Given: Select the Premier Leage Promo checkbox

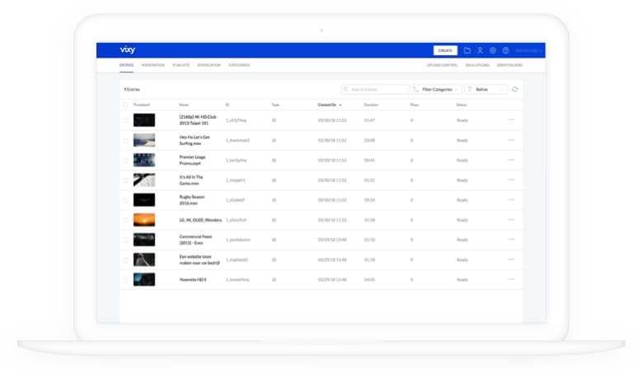Looking at the screenshot, I should (x=126, y=160).
